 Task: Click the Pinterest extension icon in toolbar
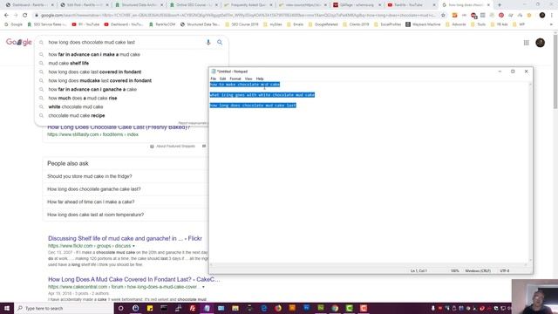[x=501, y=16]
